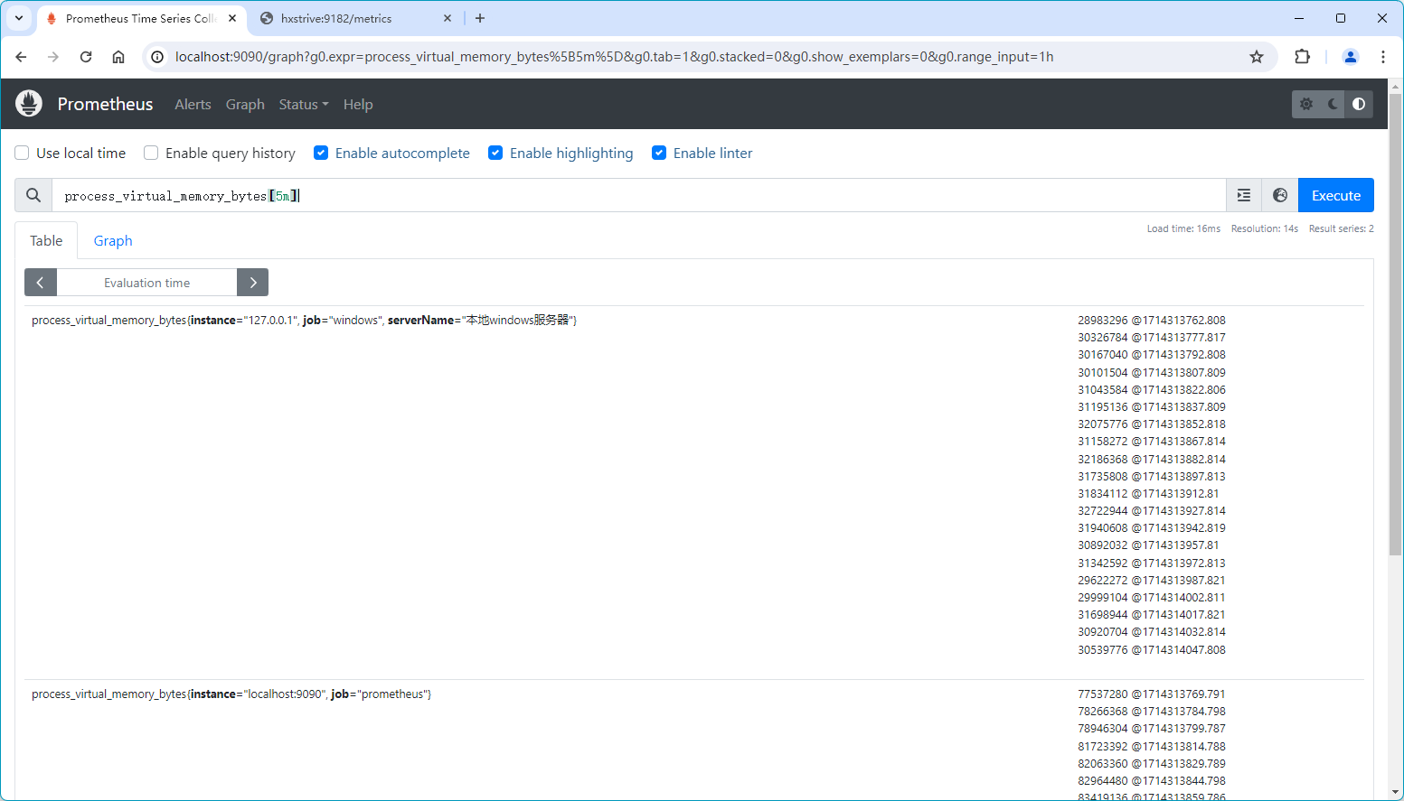Click the Prometheus brand title
Image resolution: width=1404 pixels, height=801 pixels.
pos(106,104)
